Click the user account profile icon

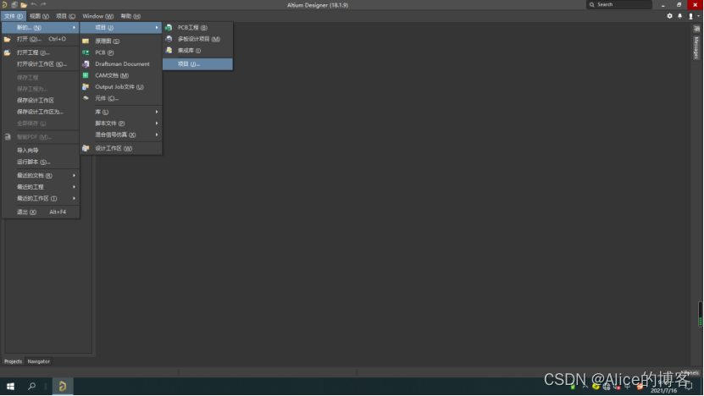coord(690,16)
